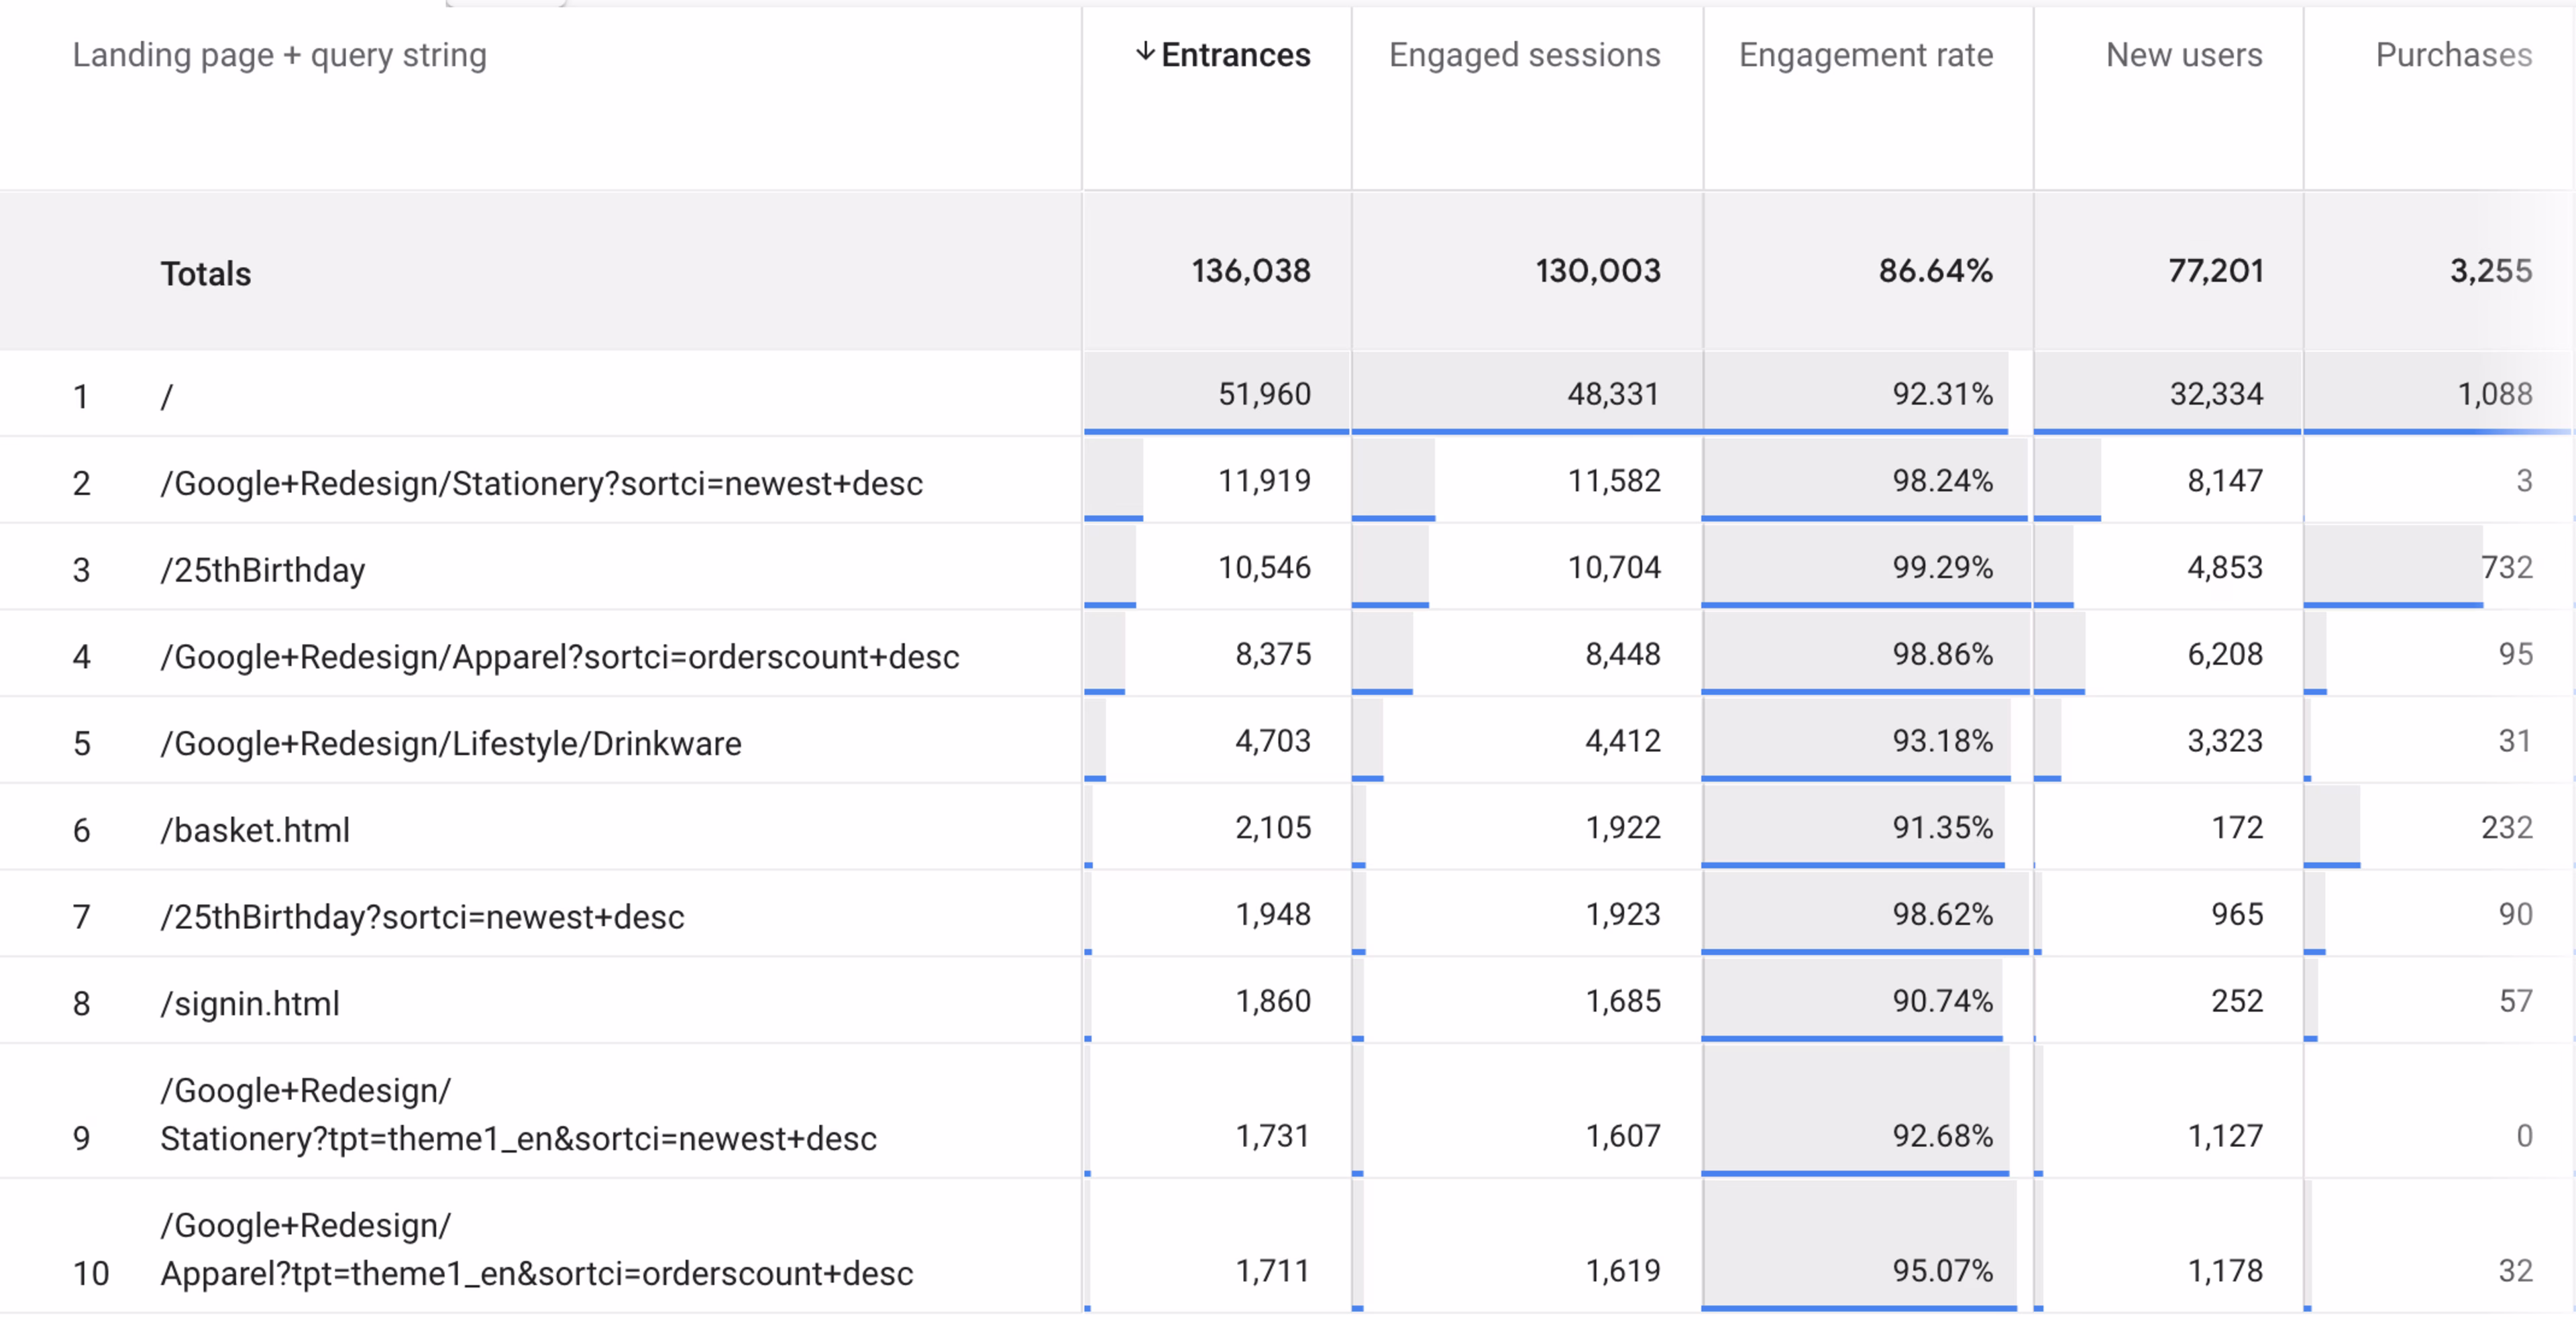Click Landing page + query string header
This screenshot has height=1320, width=2576.
click(279, 55)
